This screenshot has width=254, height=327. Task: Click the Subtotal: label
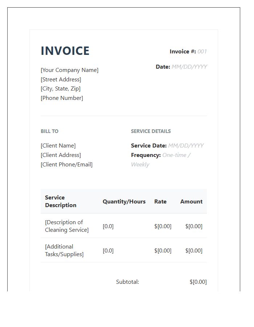(127, 282)
